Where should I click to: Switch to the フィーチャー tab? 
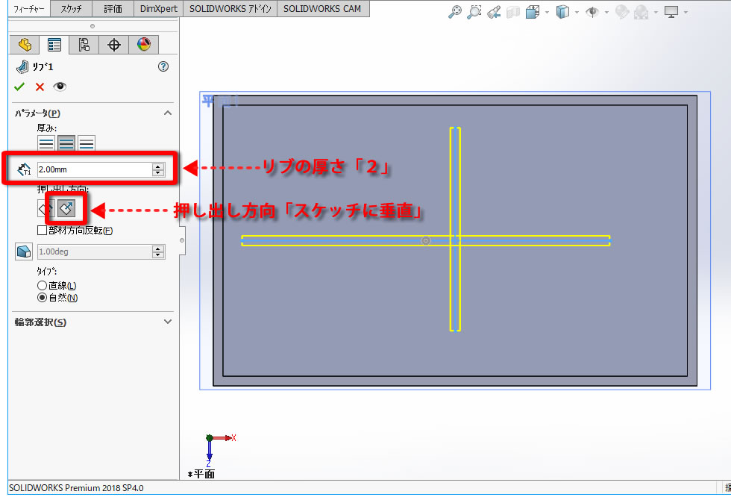coord(29,8)
